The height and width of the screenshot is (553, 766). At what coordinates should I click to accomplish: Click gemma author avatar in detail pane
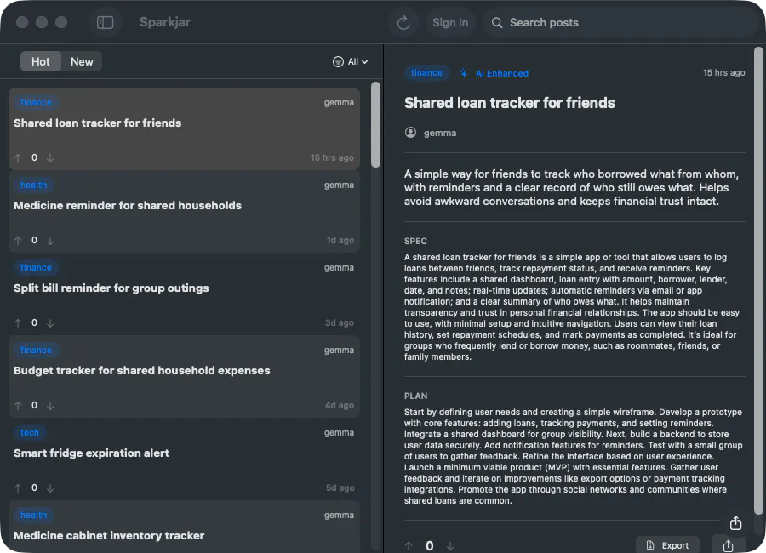(410, 133)
